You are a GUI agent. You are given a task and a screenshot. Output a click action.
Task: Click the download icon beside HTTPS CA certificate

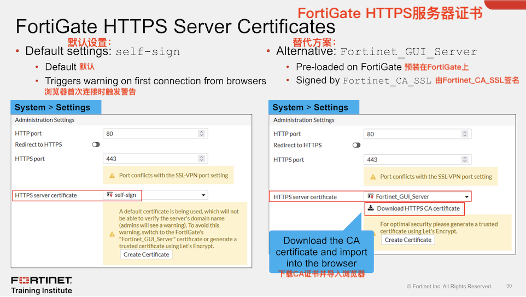(x=371, y=208)
